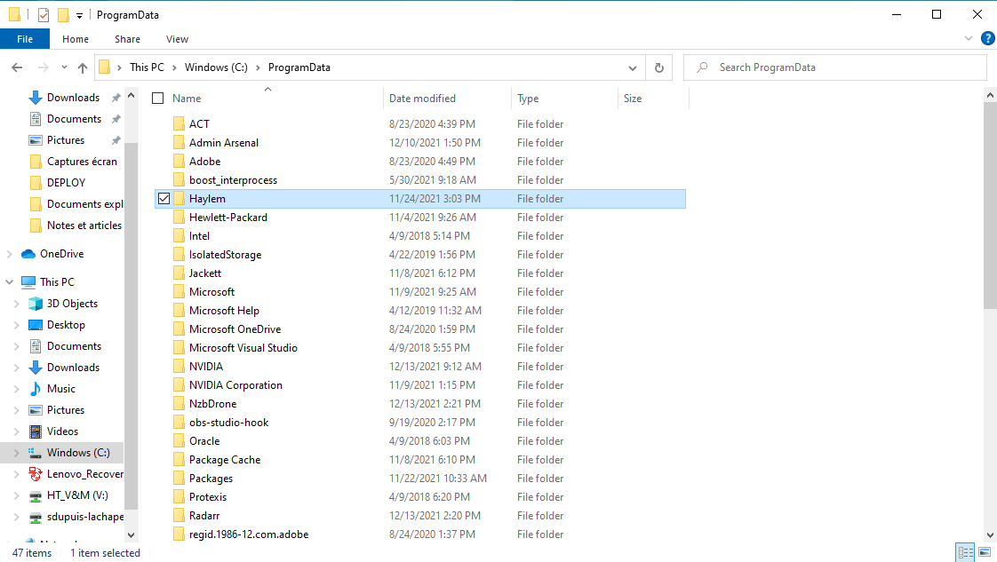Toggle the select all items checkbox
Screen dimensions: 997x562
click(158, 99)
